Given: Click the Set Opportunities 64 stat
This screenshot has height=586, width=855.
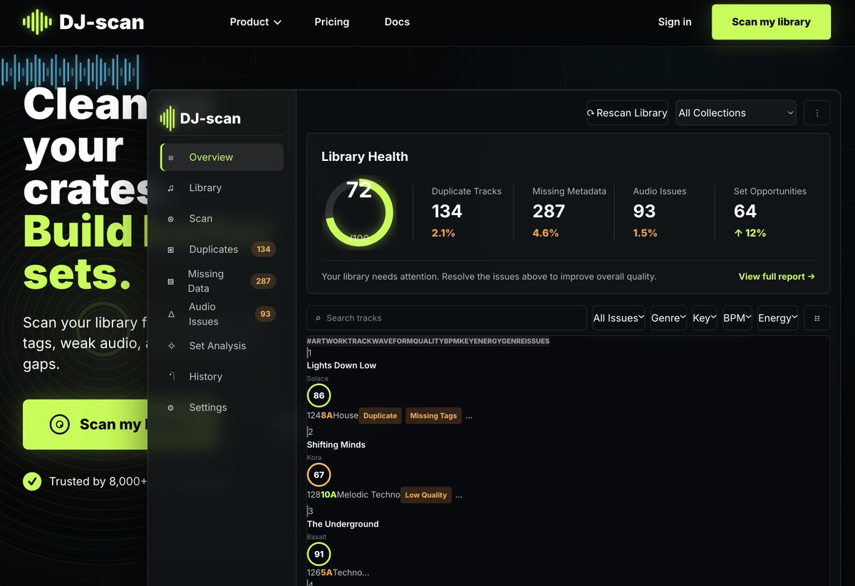Looking at the screenshot, I should click(x=770, y=212).
